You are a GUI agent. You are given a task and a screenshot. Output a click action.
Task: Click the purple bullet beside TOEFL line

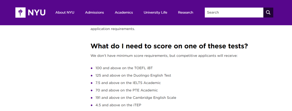pos(91,68)
